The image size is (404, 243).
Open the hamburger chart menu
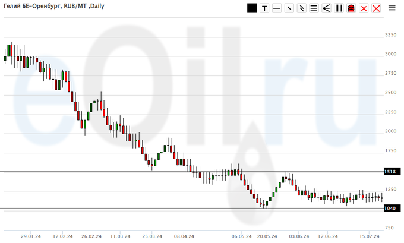[x=393, y=8]
